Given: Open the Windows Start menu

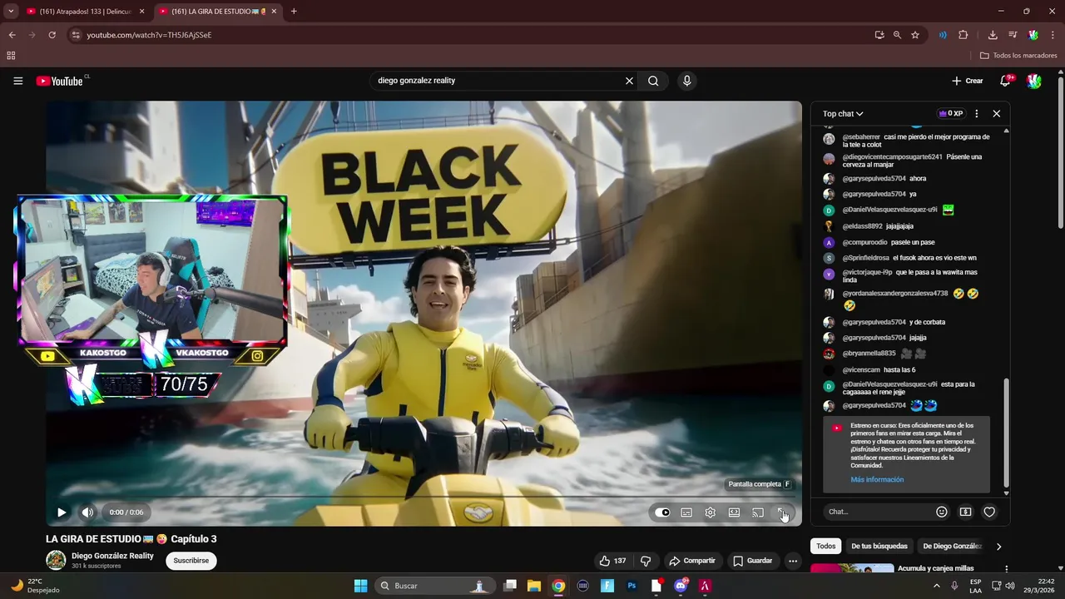Looking at the screenshot, I should 360,586.
